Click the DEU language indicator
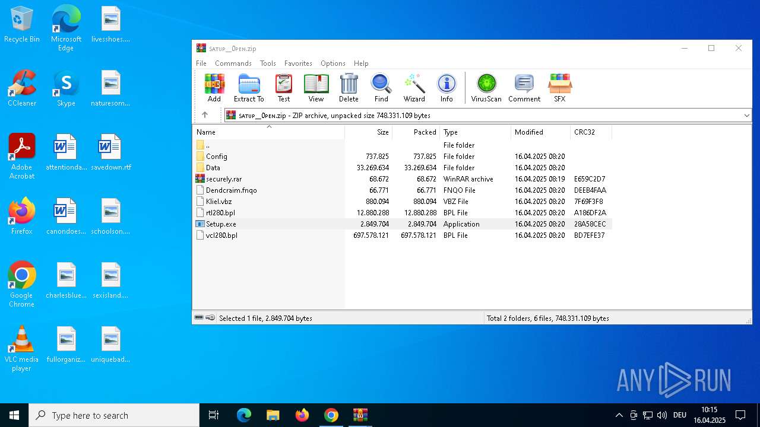 (680, 415)
